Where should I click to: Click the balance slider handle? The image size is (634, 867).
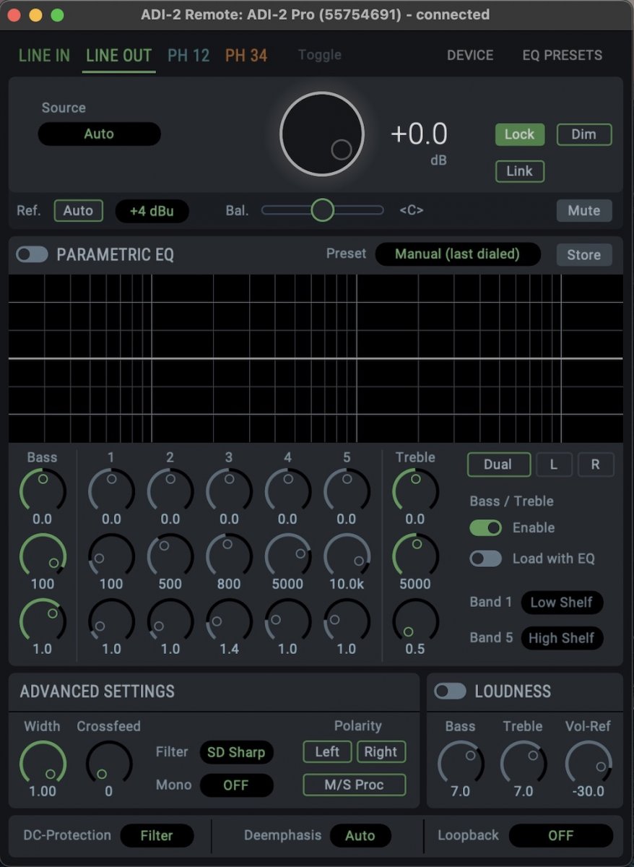pos(322,210)
